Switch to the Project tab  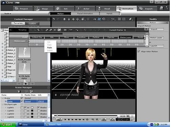pyautogui.click(x=23, y=9)
